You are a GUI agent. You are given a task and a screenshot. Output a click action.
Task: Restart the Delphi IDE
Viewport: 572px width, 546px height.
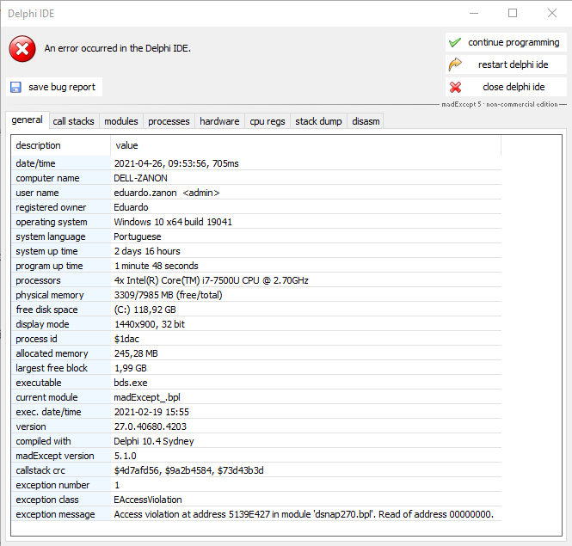coord(506,64)
